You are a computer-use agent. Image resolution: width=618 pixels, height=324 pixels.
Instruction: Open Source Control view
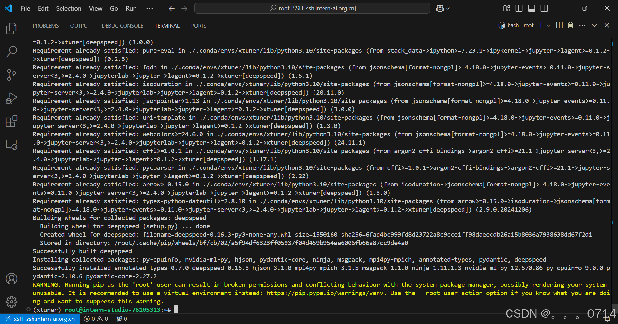pyautogui.click(x=12, y=75)
